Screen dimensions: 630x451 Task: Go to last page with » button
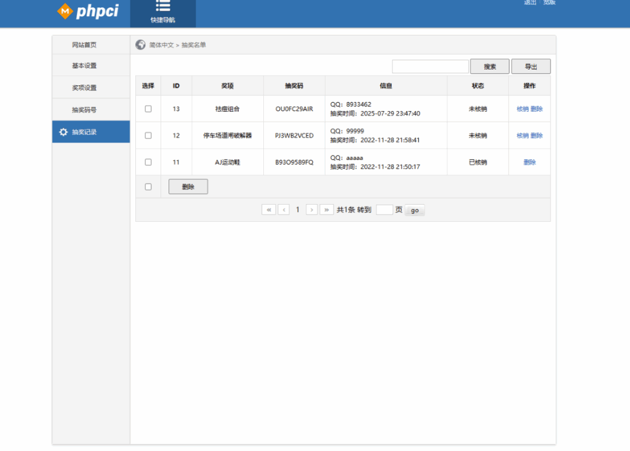click(x=327, y=210)
